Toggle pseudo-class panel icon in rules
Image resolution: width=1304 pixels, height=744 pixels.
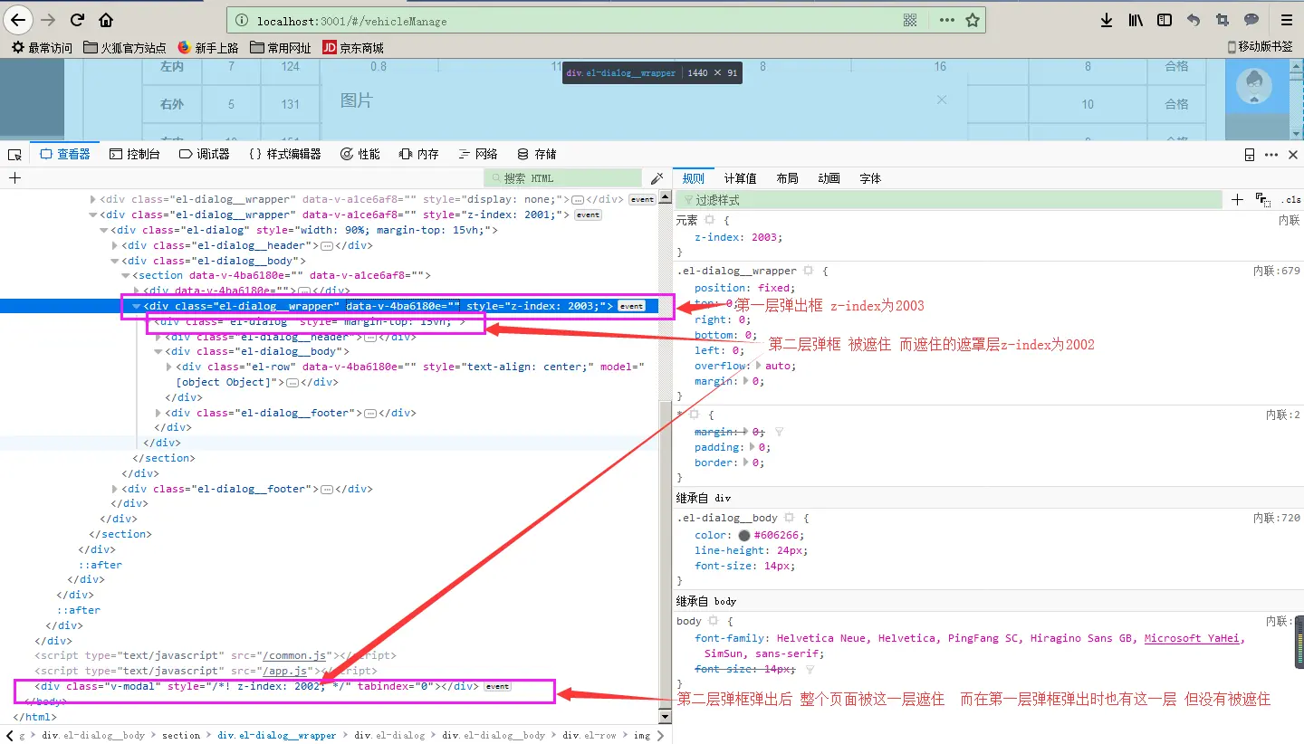tap(1262, 200)
